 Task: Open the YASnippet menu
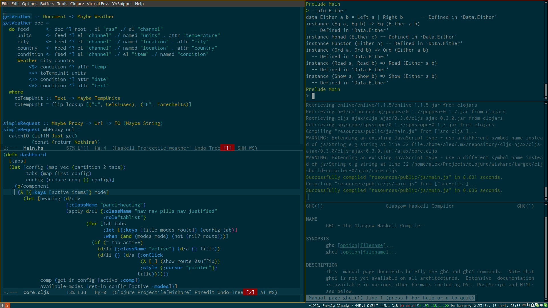pos(122,4)
